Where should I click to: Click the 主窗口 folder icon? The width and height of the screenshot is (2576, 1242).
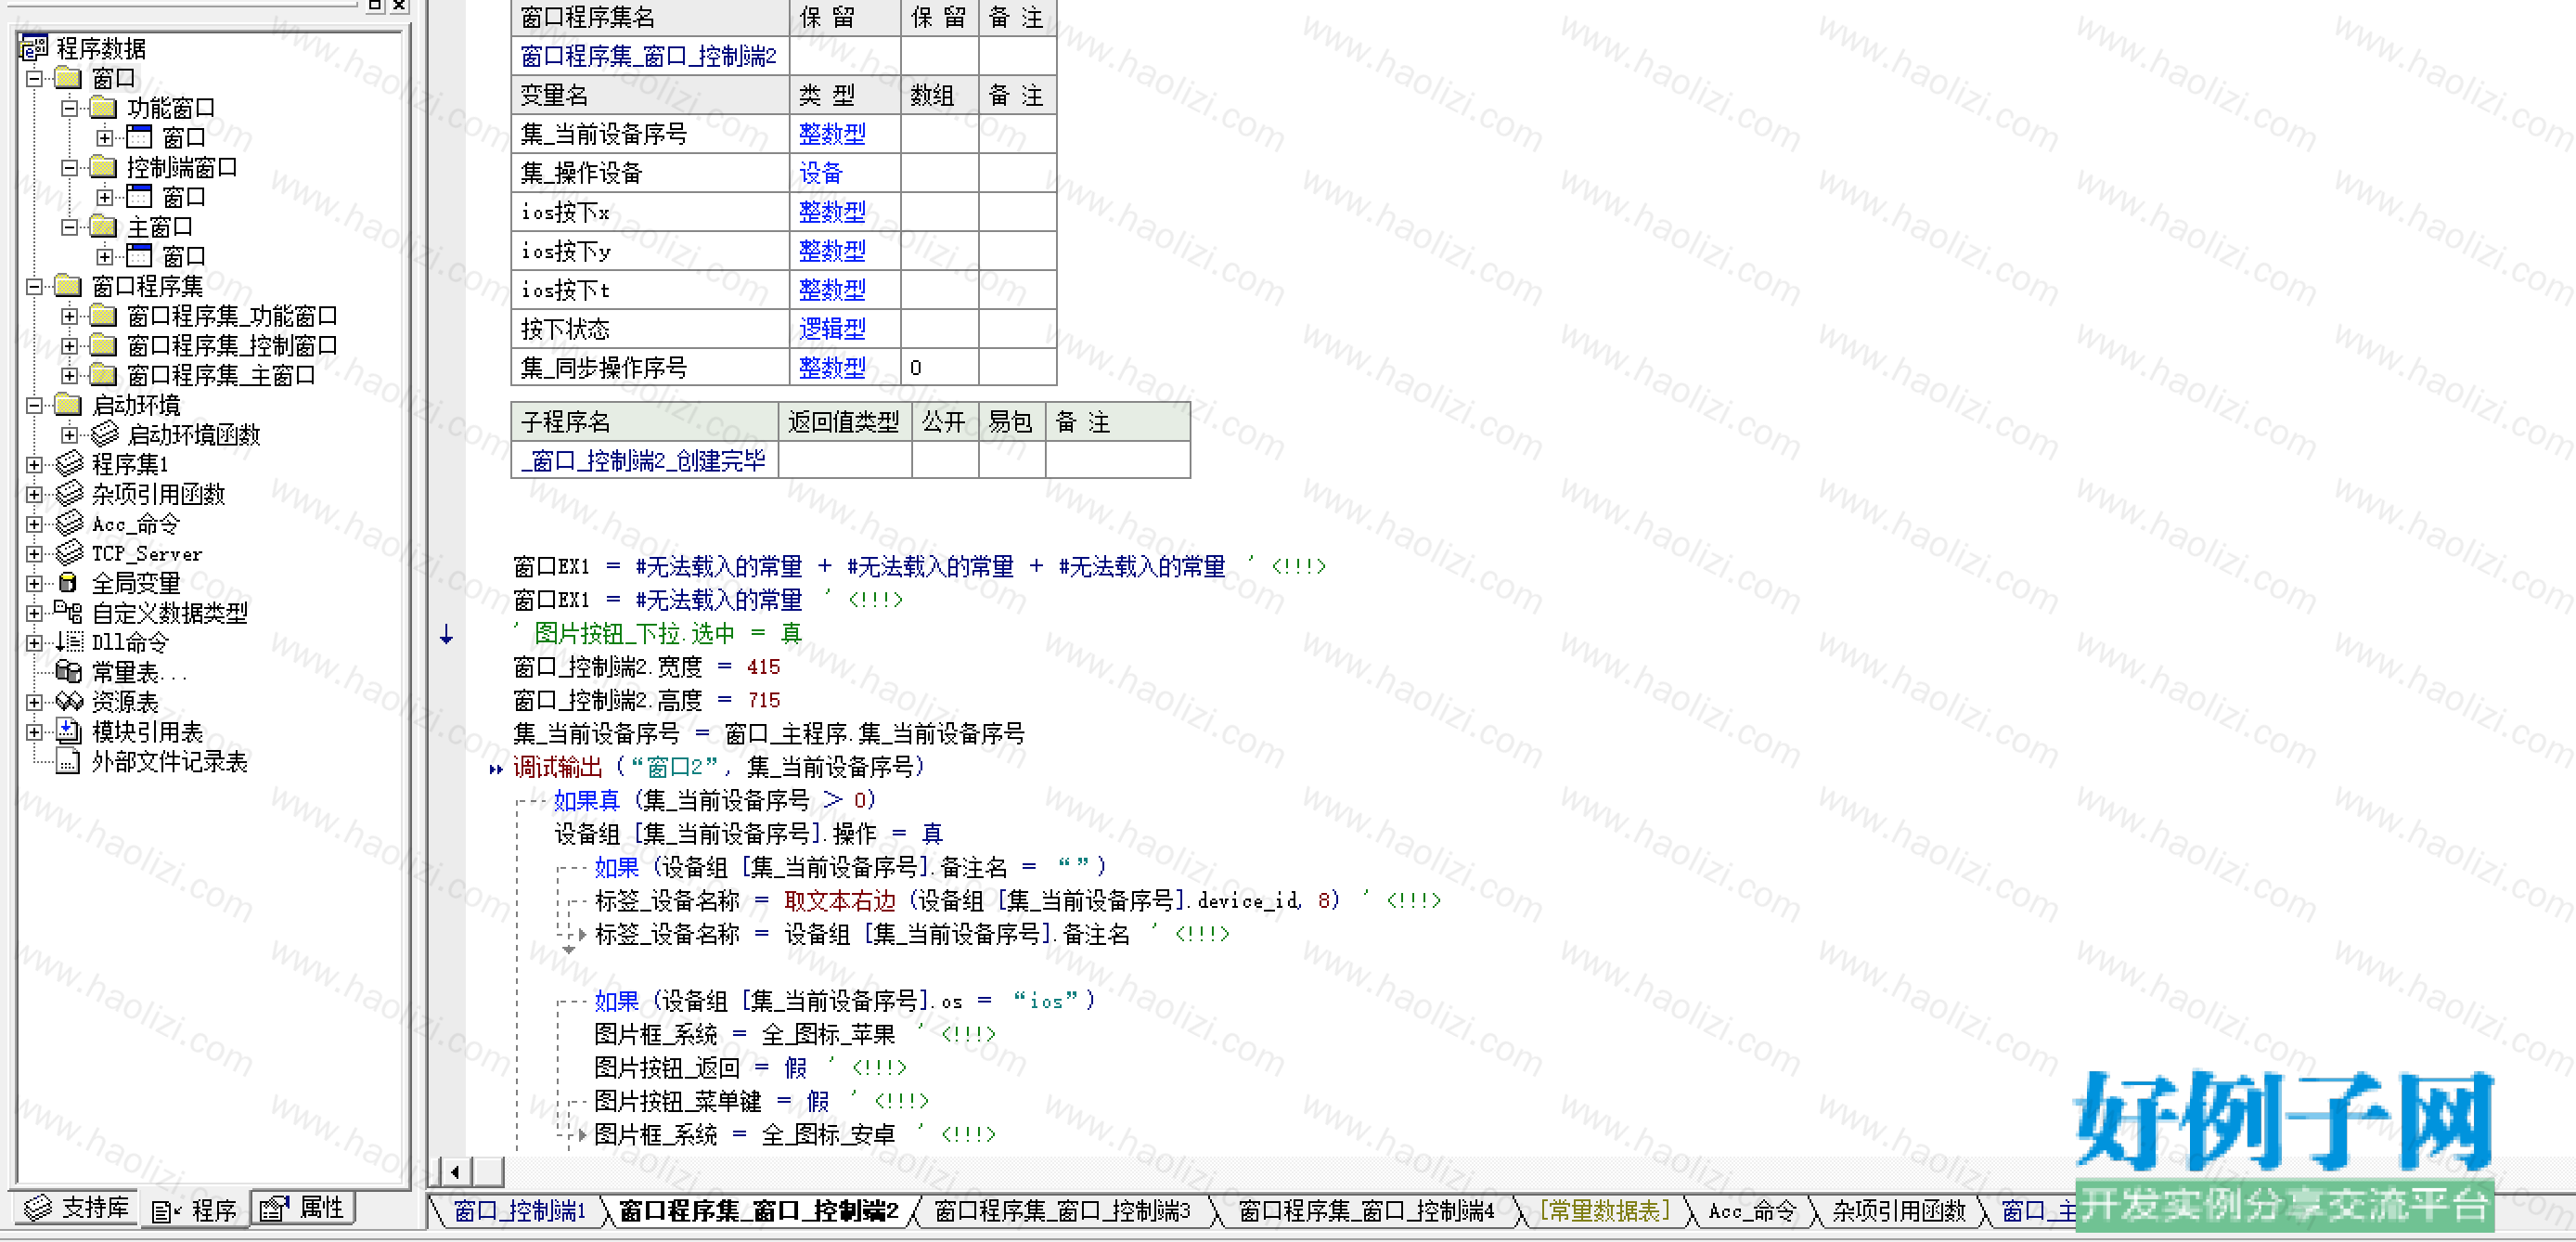click(104, 226)
